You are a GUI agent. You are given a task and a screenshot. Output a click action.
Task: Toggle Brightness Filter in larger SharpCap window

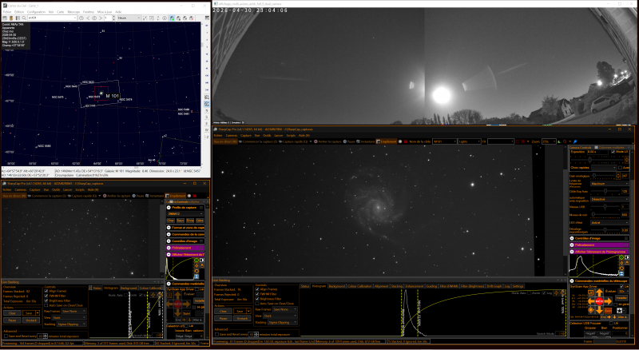pyautogui.click(x=257, y=299)
